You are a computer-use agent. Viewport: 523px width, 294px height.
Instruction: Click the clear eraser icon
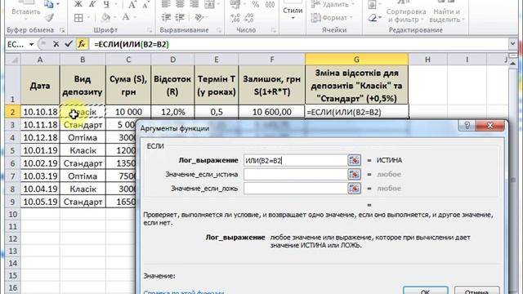(373, 18)
